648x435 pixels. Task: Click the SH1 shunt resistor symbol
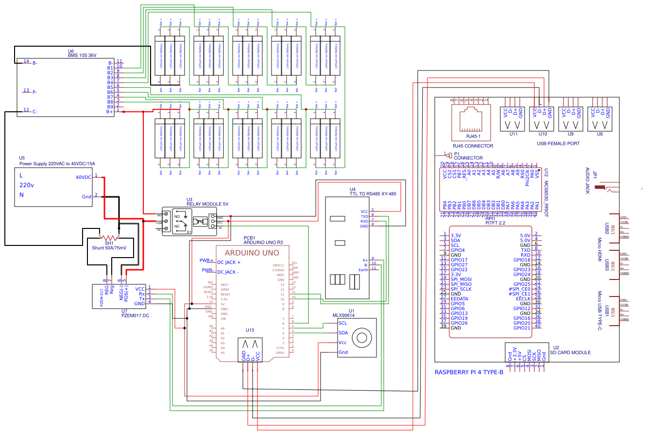(x=108, y=238)
